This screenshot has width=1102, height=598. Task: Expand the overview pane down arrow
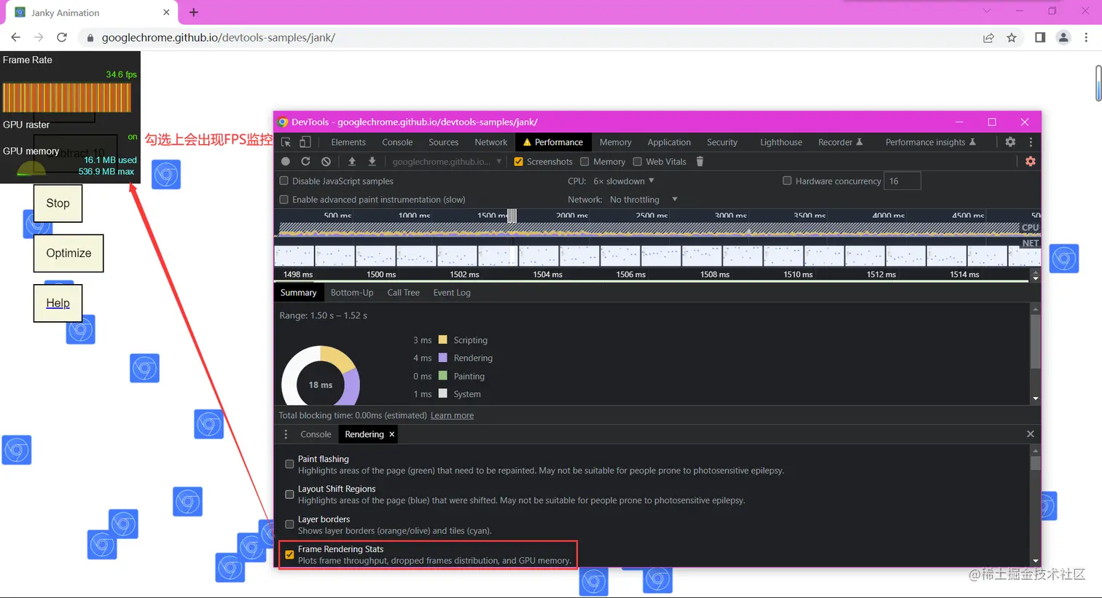1036,280
